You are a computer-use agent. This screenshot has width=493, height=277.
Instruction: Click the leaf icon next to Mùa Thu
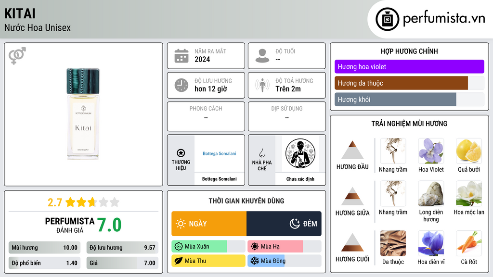pyautogui.click(x=179, y=261)
